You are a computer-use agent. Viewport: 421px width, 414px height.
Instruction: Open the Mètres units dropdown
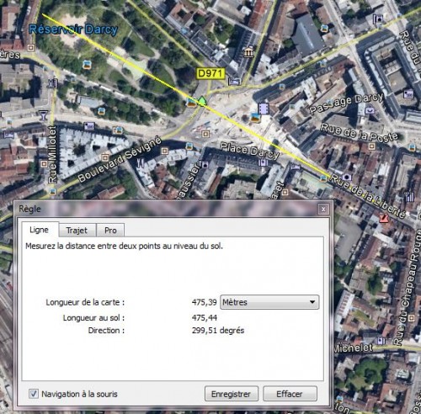click(x=269, y=302)
